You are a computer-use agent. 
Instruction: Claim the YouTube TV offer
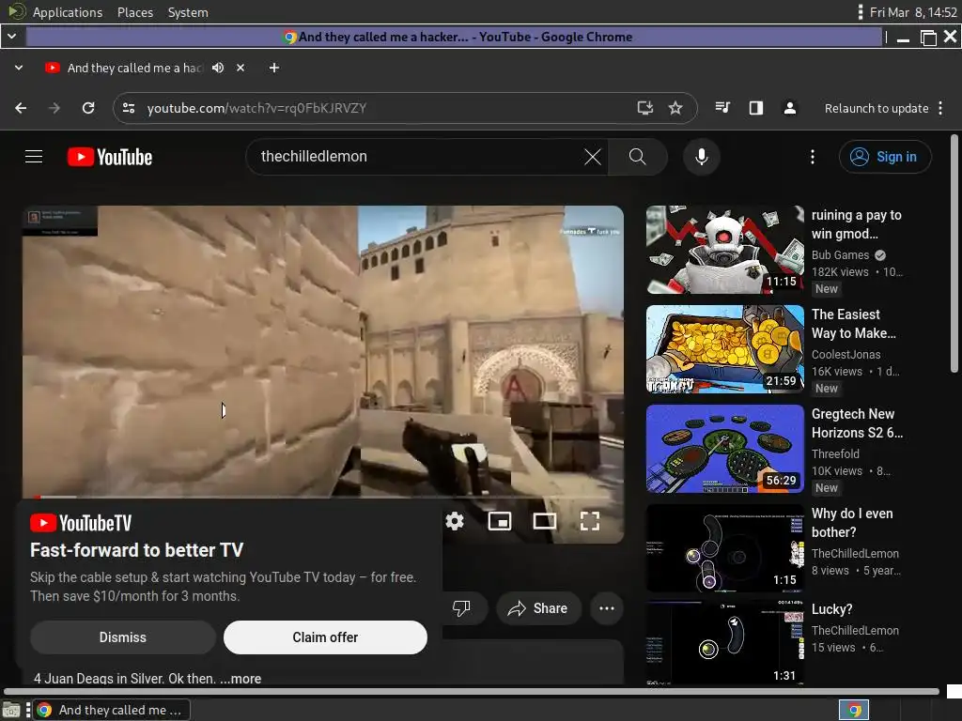coord(325,637)
